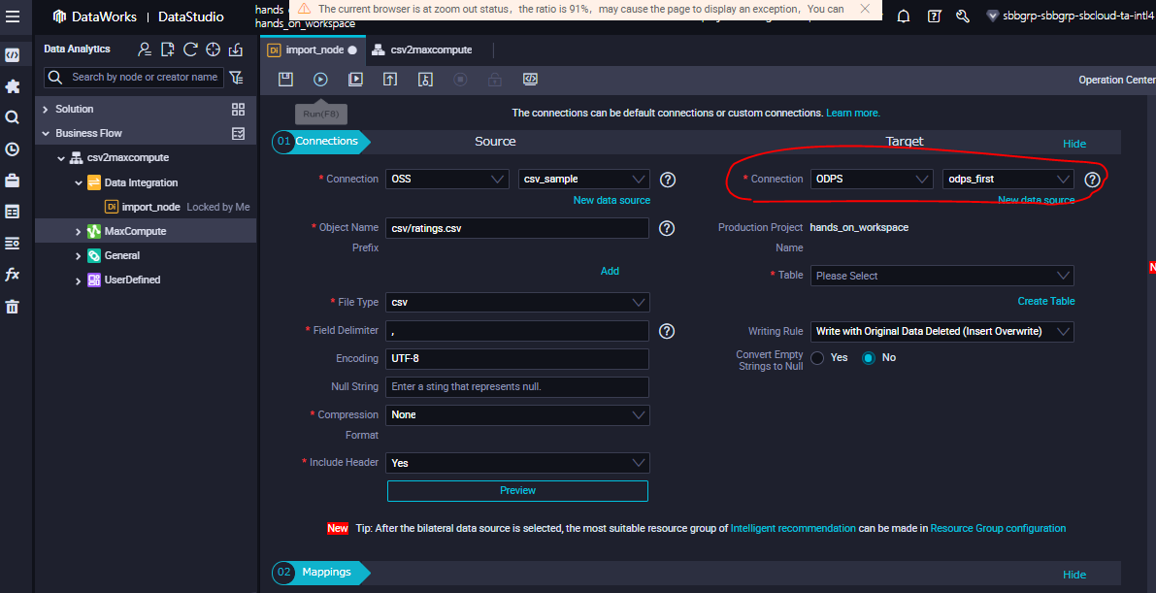
Task: Open the ad-hoc query magnifier sidebar icon
Action: coord(12,118)
